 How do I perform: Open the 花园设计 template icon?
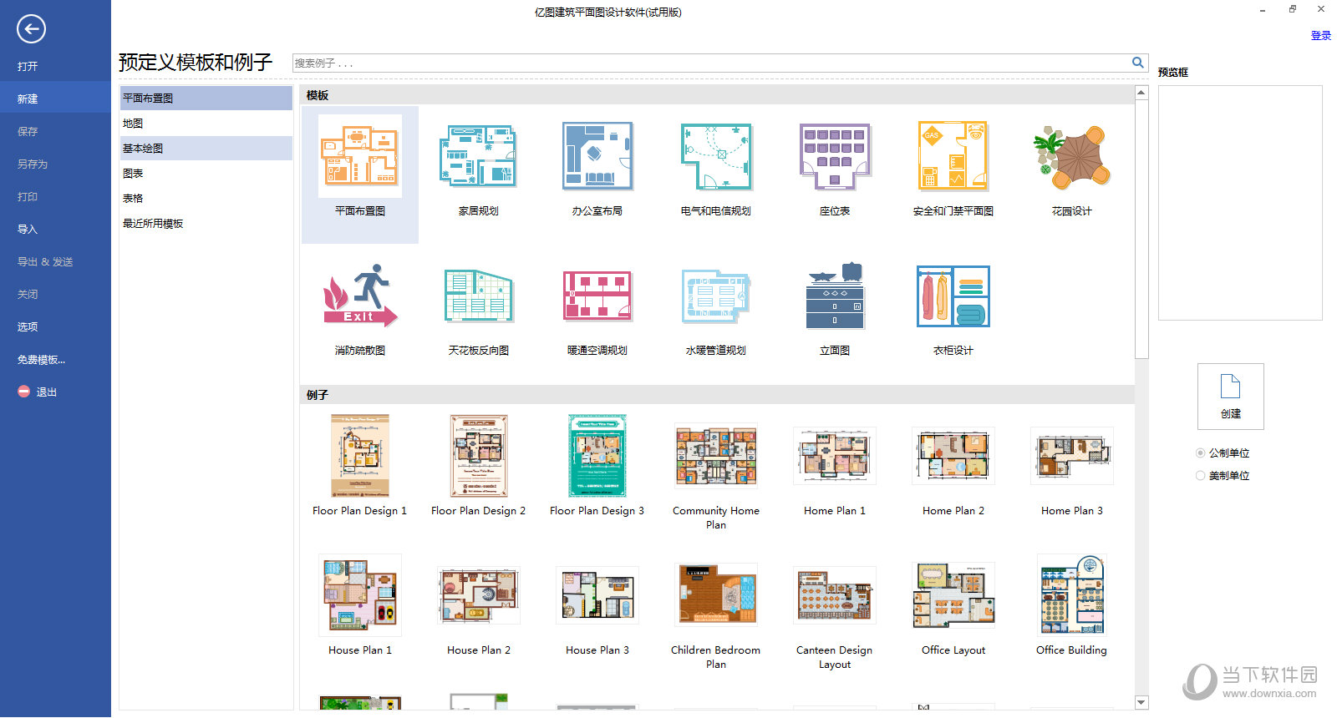[1071, 157]
